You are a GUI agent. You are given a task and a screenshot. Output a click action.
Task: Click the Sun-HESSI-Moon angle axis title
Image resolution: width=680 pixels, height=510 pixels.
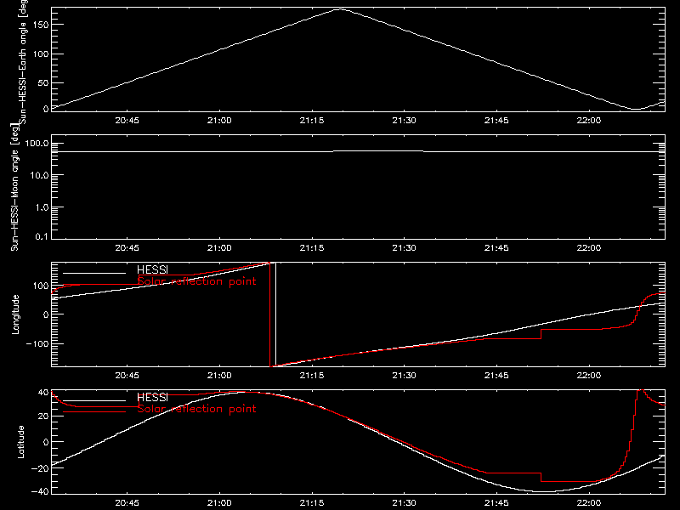coord(14,188)
